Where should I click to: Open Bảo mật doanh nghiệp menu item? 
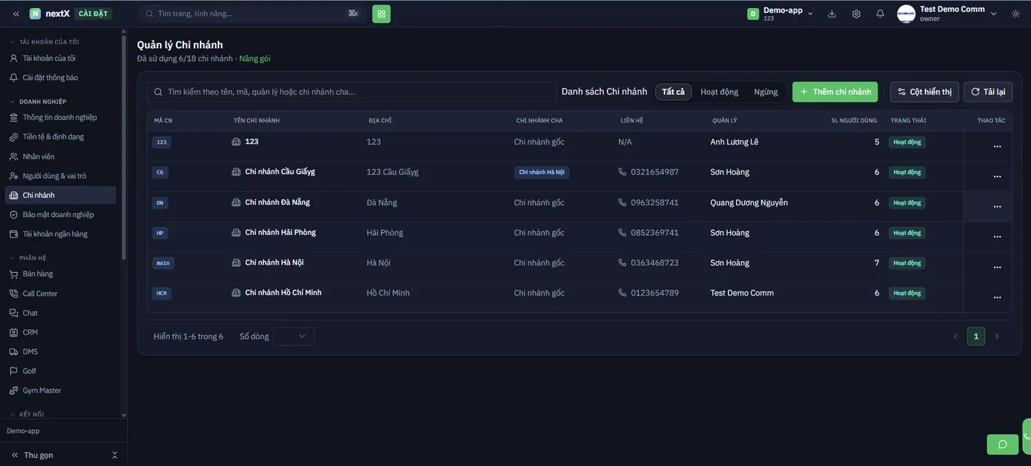(60, 214)
